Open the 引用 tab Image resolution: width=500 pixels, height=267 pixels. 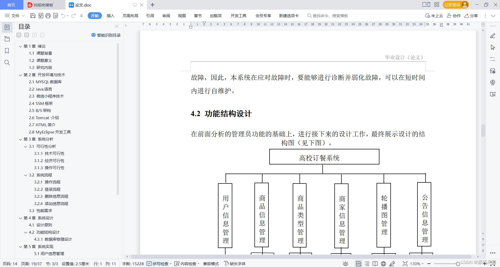[x=150, y=16]
